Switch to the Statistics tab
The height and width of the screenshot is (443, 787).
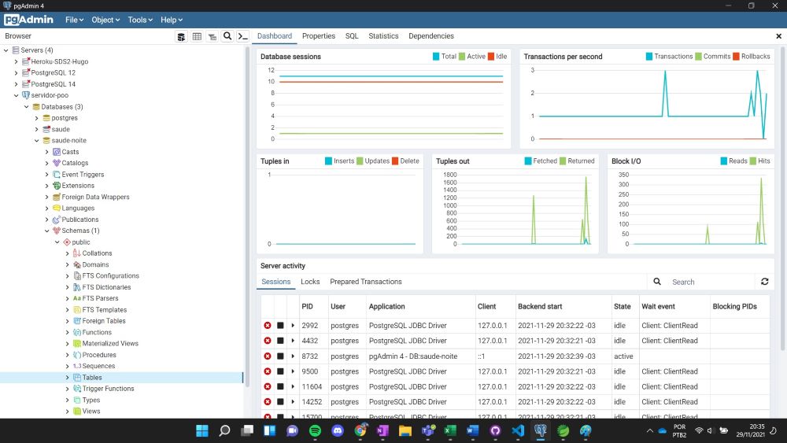tap(383, 36)
